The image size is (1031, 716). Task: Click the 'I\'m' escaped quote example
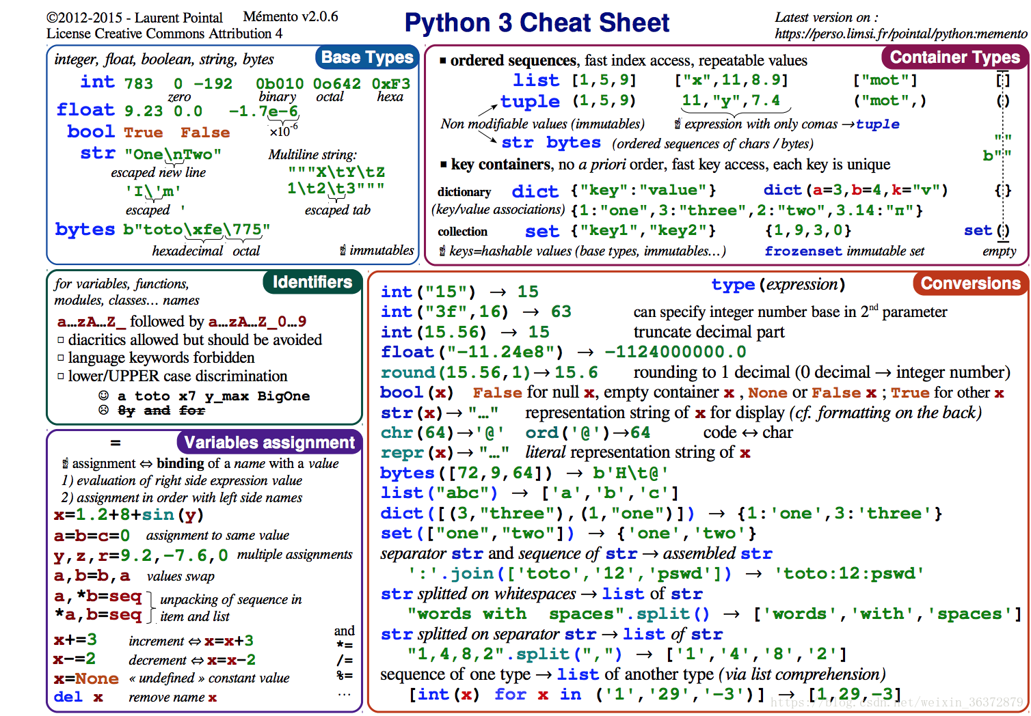153,191
